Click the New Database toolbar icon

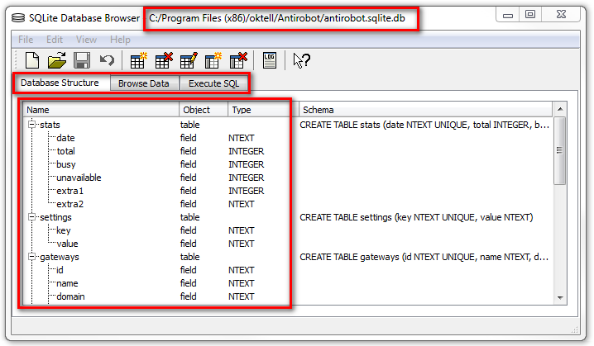pos(32,60)
